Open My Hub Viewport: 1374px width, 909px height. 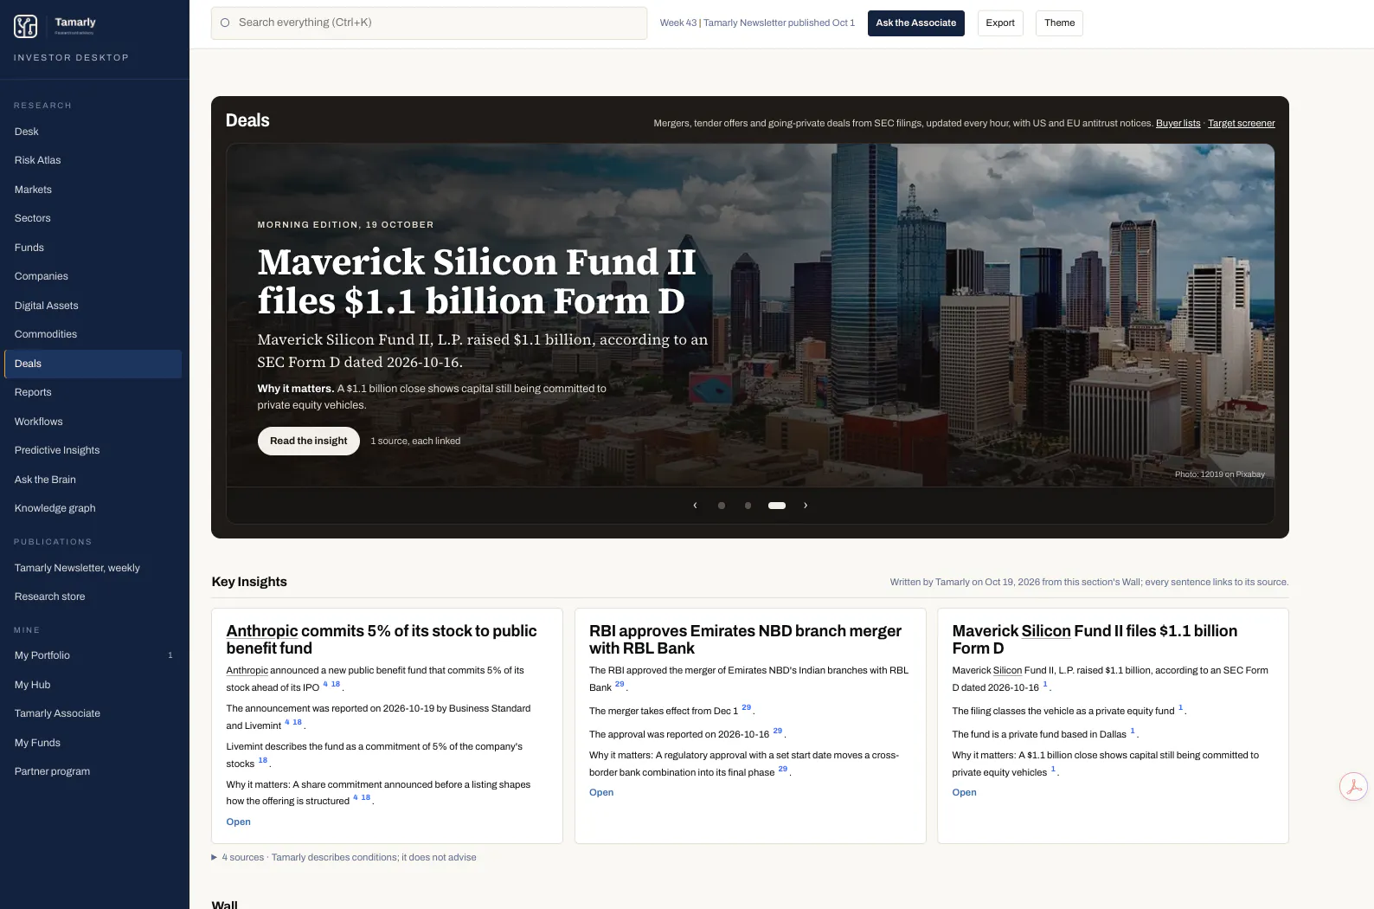point(93,685)
